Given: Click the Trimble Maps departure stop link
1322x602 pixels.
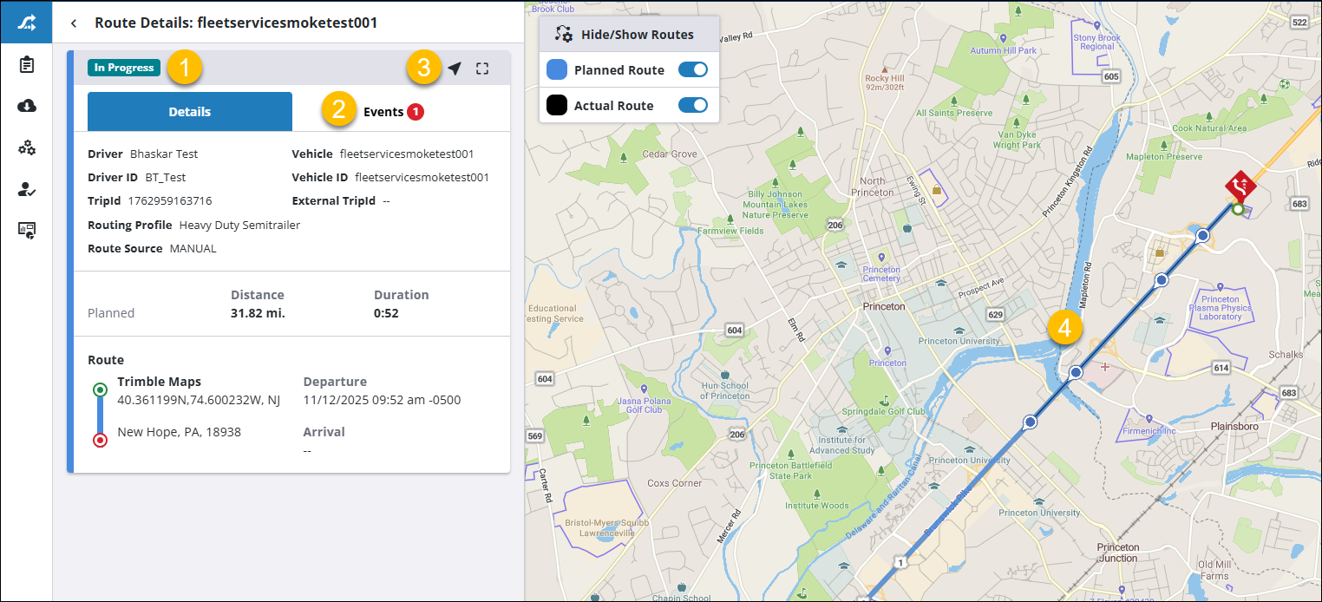Looking at the screenshot, I should (x=159, y=381).
